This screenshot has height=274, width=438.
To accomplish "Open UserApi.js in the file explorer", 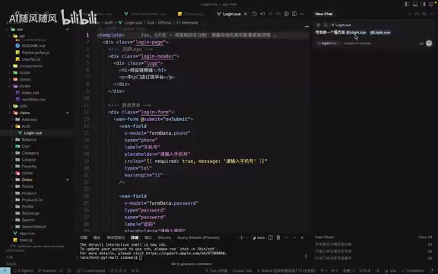I will coord(31,59).
